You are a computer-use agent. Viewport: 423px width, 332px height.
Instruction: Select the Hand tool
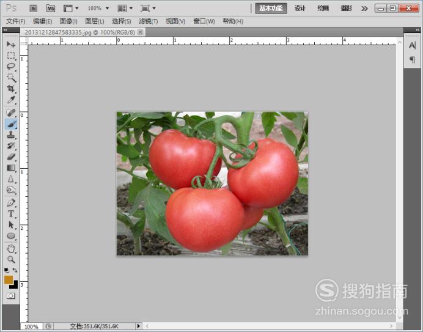point(11,248)
